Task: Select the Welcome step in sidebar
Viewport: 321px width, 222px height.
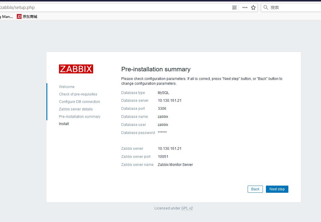Action: tap(67, 87)
